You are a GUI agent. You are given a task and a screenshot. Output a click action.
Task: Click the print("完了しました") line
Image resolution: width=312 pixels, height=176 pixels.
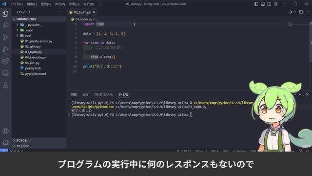pyautogui.click(x=102, y=66)
